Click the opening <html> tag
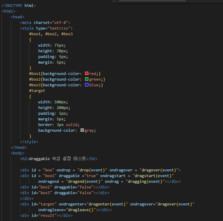223x221 pixels. [x=8, y=11]
